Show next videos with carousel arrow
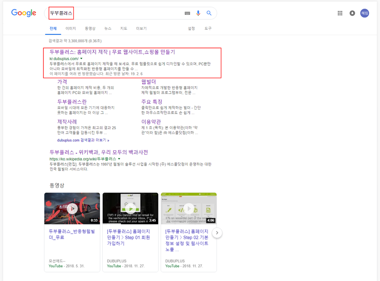Image resolution: width=380 pixels, height=281 pixels. coord(218,233)
